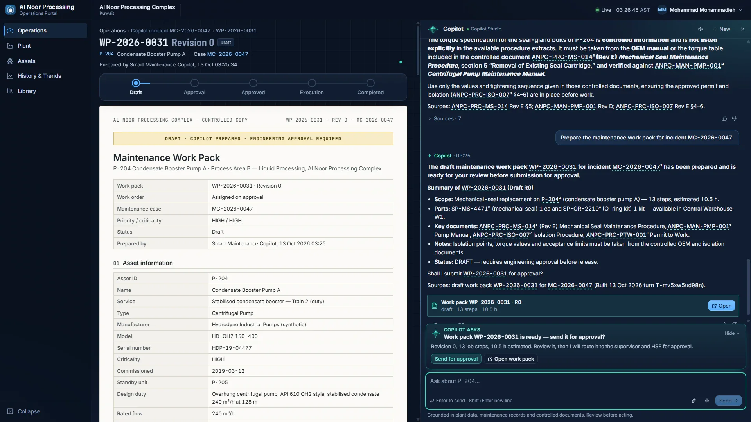Click the work pack document scrollbar
The image size is (751, 422).
point(418,51)
